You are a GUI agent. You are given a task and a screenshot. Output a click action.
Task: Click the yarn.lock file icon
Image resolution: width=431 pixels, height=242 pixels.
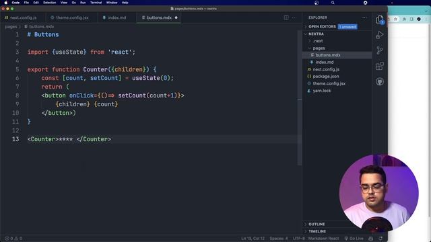(309, 91)
